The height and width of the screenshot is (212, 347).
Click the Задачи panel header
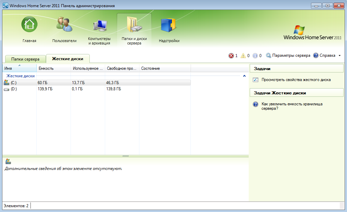pyautogui.click(x=297, y=68)
